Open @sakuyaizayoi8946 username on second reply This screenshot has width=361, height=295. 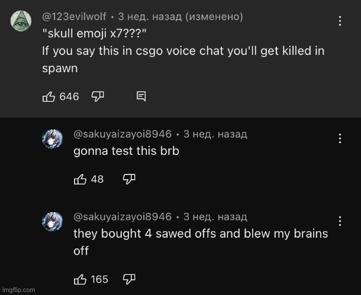(x=123, y=217)
